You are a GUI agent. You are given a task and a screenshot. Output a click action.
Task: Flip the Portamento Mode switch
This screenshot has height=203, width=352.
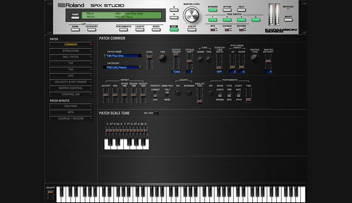tap(220, 94)
